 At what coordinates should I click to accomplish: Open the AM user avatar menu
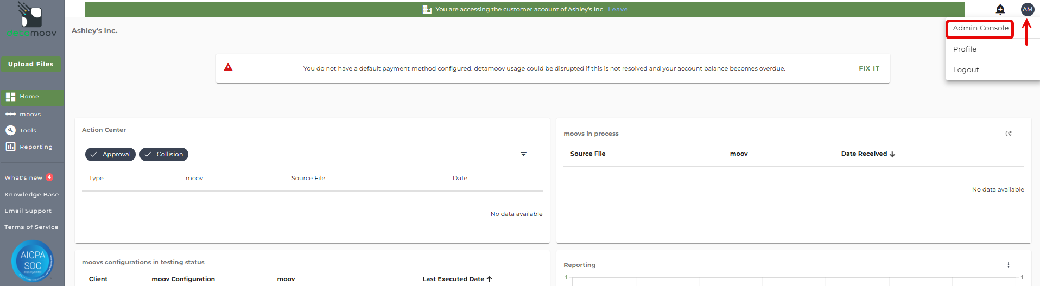point(1027,9)
